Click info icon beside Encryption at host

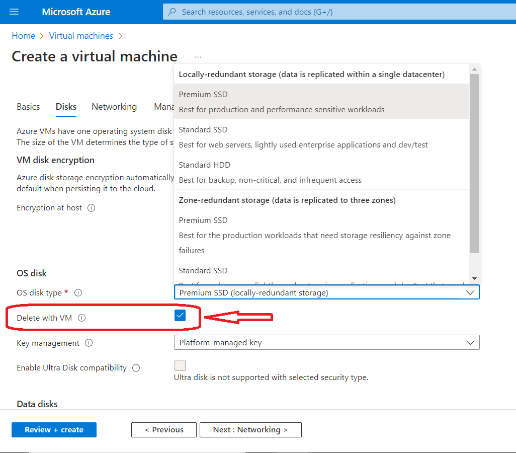(91, 208)
